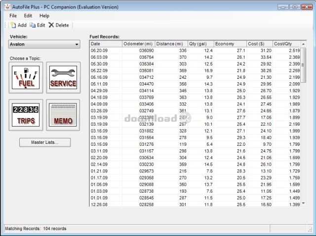Viewport: 316px width, 236px height.
Task: Sort by the Date column header
Action: (x=106, y=44)
